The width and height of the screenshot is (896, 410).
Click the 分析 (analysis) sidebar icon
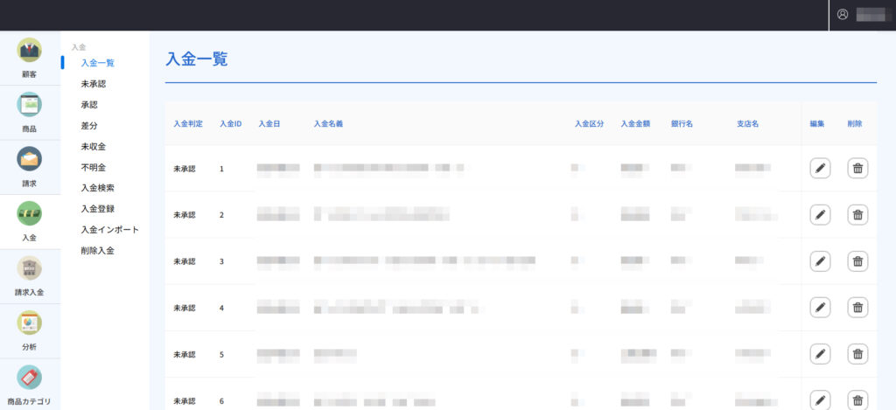click(x=30, y=324)
